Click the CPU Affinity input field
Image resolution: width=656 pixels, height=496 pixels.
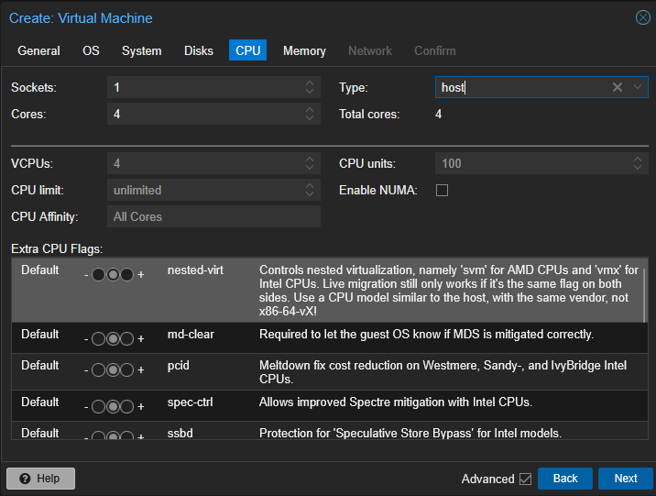213,217
